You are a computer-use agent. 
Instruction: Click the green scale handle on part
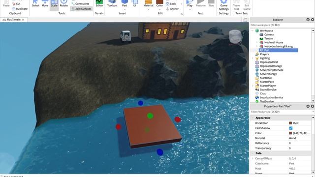coord(150,116)
